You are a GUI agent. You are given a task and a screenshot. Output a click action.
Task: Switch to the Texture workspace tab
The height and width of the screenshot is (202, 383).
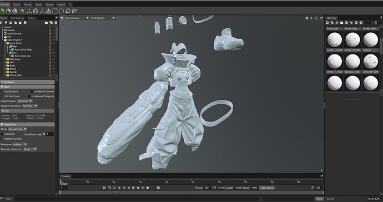point(49,4)
